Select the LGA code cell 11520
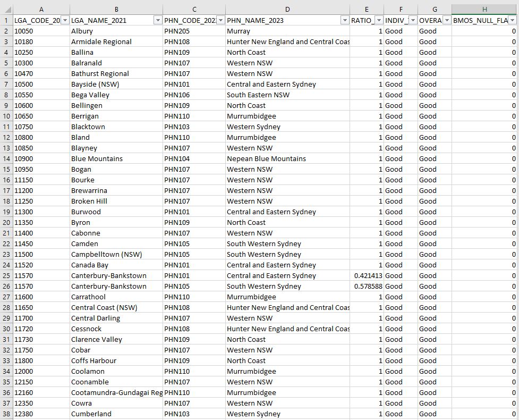519x420 pixels. coord(41,265)
